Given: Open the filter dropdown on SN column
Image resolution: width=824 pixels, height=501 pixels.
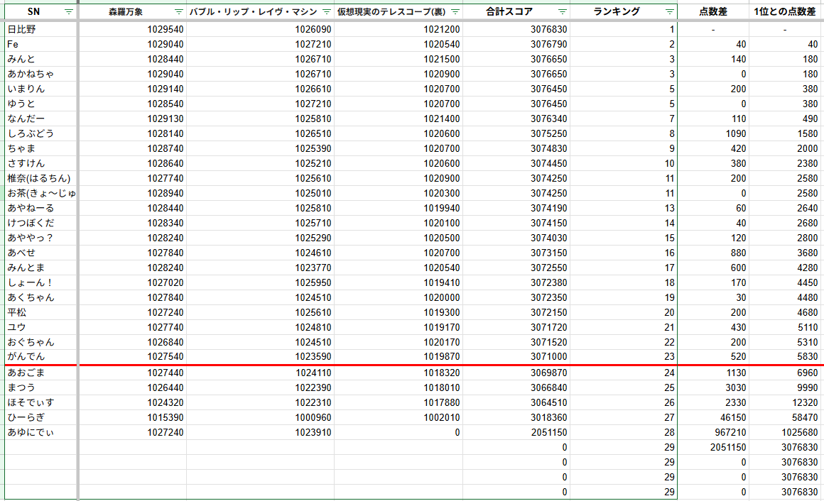Looking at the screenshot, I should coord(68,11).
